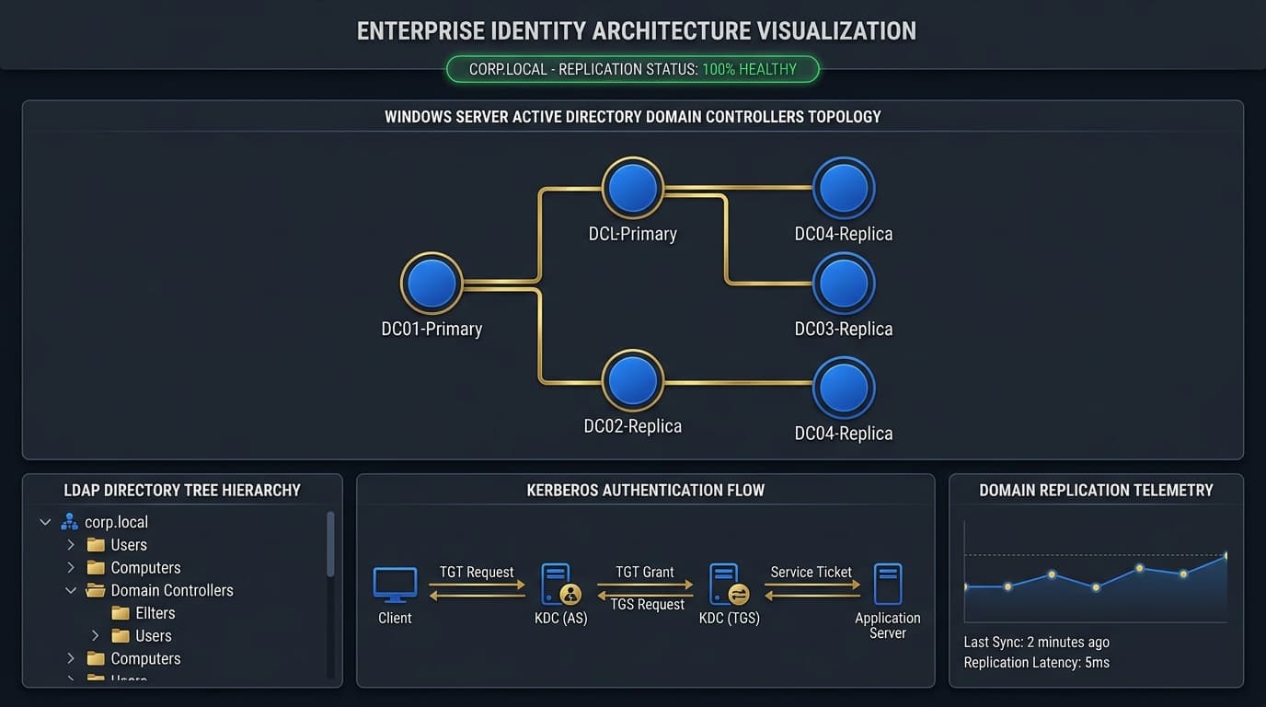Viewport: 1266px width, 707px height.
Task: Select the DC03-Replica node circle
Action: click(x=844, y=284)
